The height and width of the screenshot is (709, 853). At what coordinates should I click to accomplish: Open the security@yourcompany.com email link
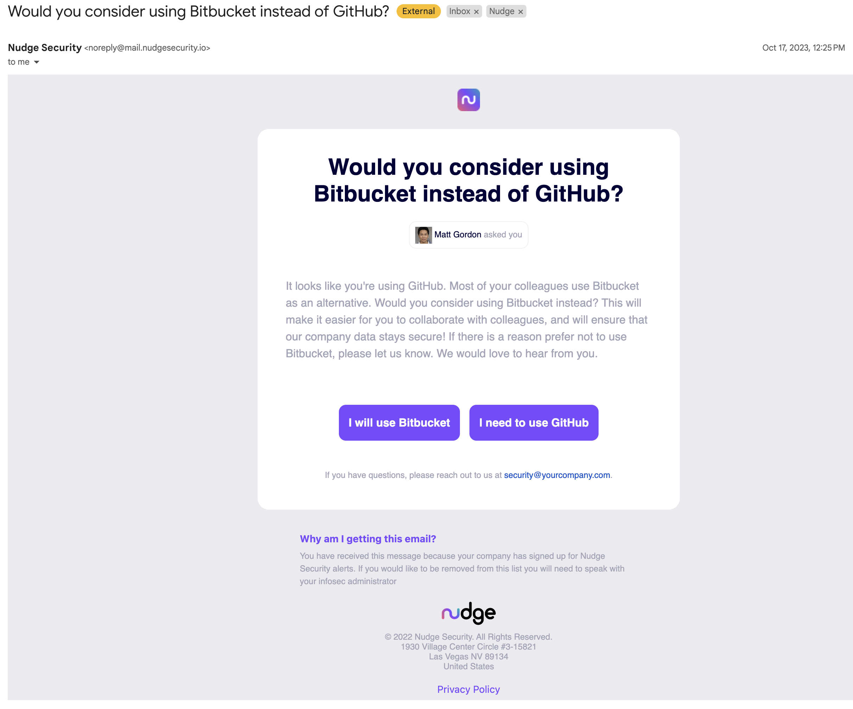[x=557, y=475]
